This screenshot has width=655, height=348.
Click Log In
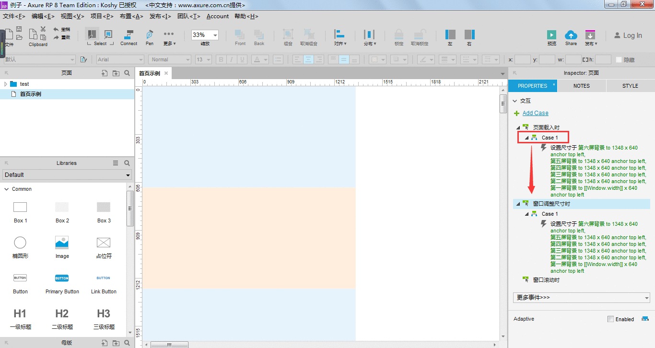point(628,35)
